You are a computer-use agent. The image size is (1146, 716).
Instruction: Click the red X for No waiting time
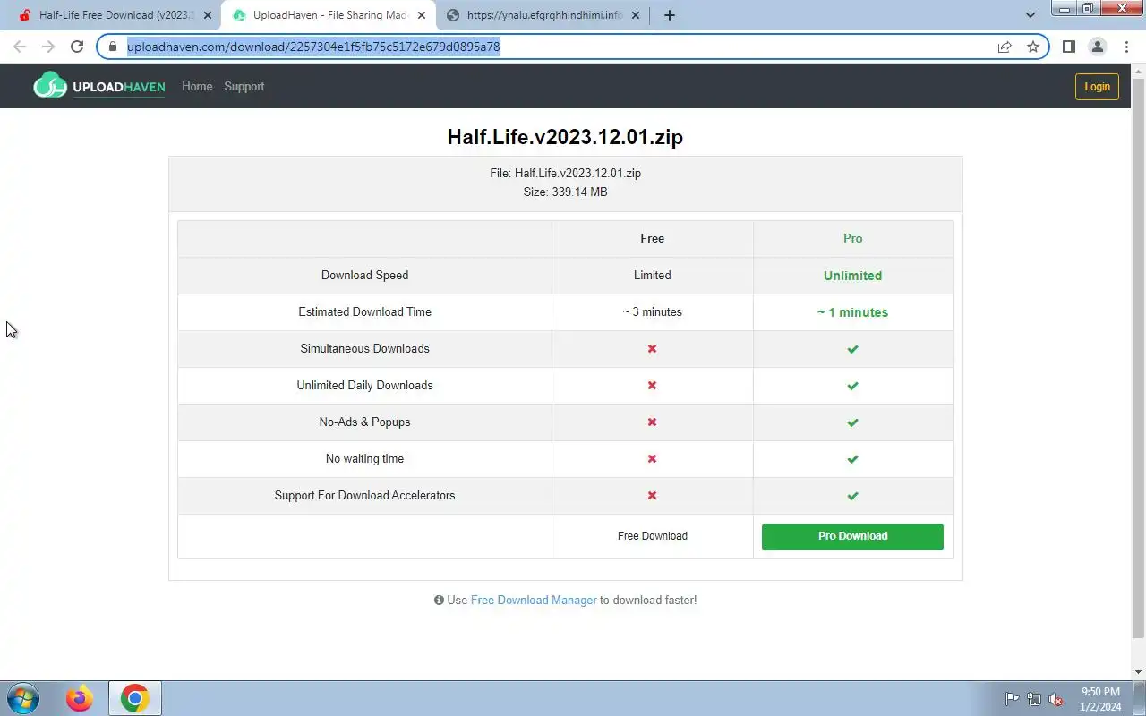click(652, 458)
